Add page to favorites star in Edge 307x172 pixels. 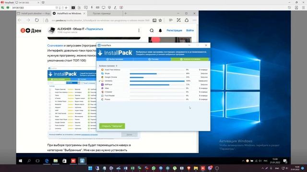160,20
